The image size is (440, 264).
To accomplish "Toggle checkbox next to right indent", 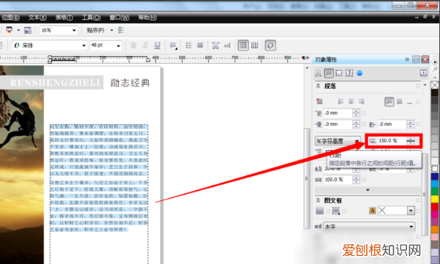I will click(418, 124).
